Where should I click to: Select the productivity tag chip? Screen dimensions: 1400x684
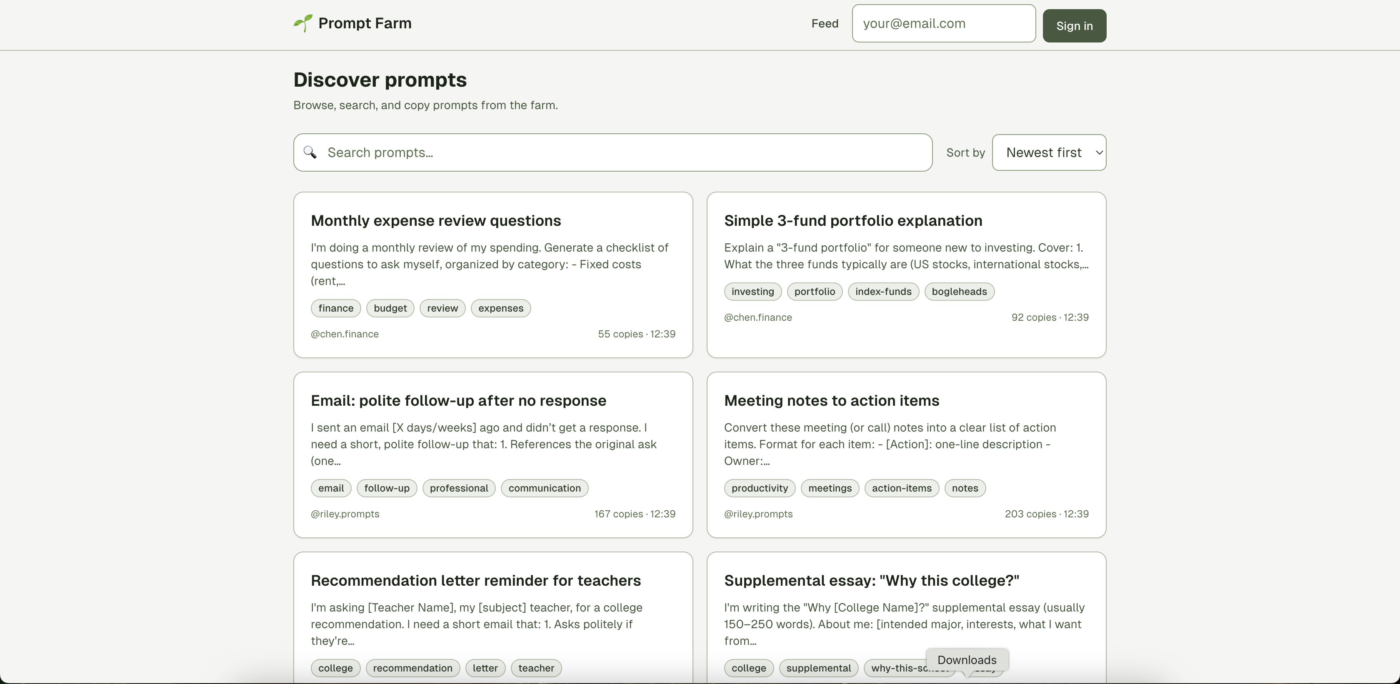(759, 488)
